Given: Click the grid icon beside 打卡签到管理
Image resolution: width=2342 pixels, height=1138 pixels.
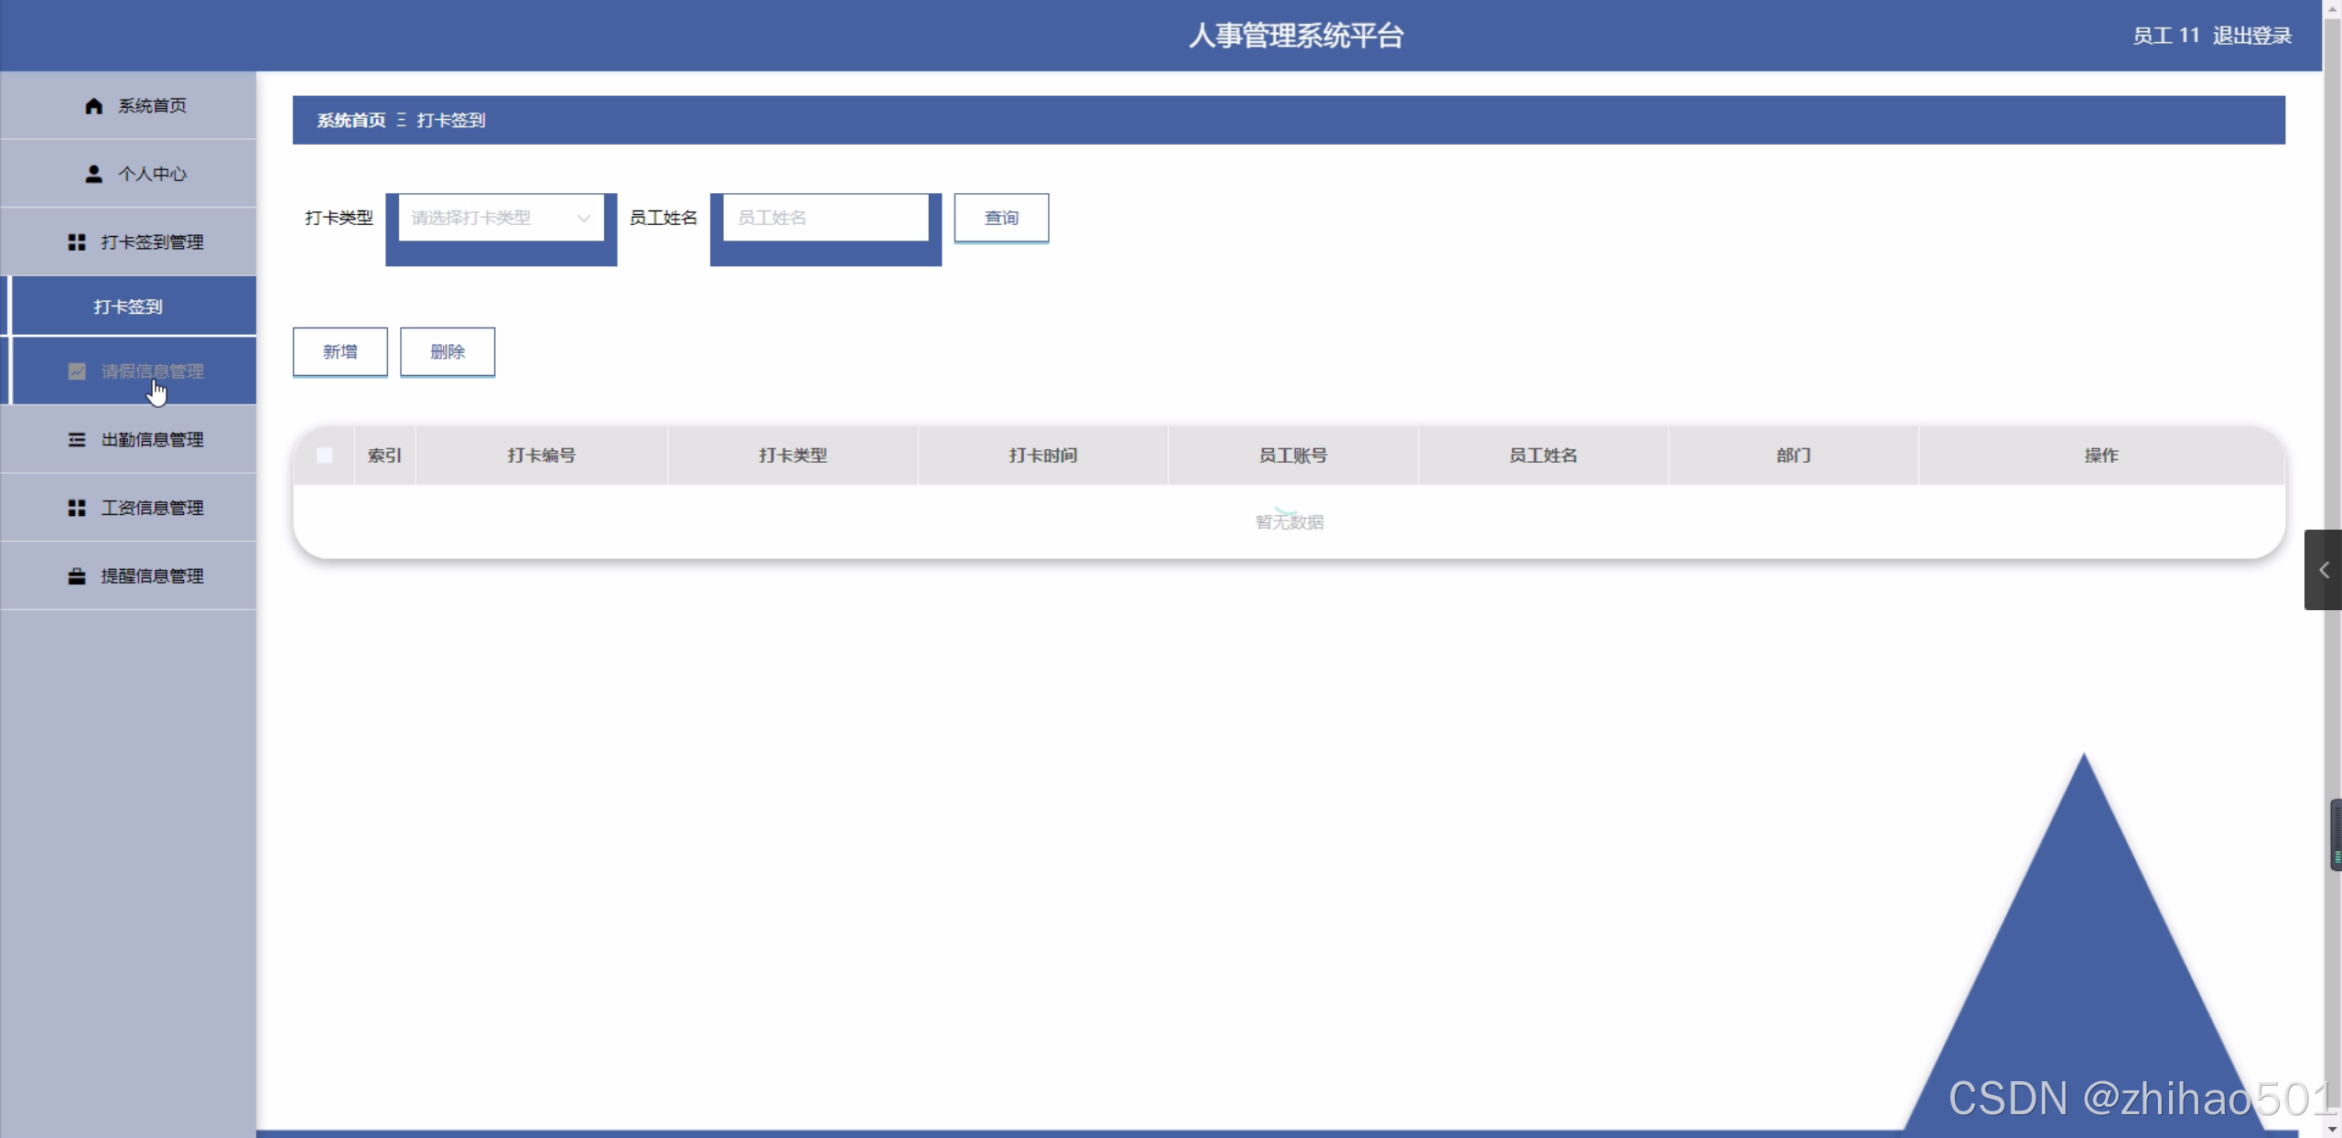Looking at the screenshot, I should pos(77,242).
